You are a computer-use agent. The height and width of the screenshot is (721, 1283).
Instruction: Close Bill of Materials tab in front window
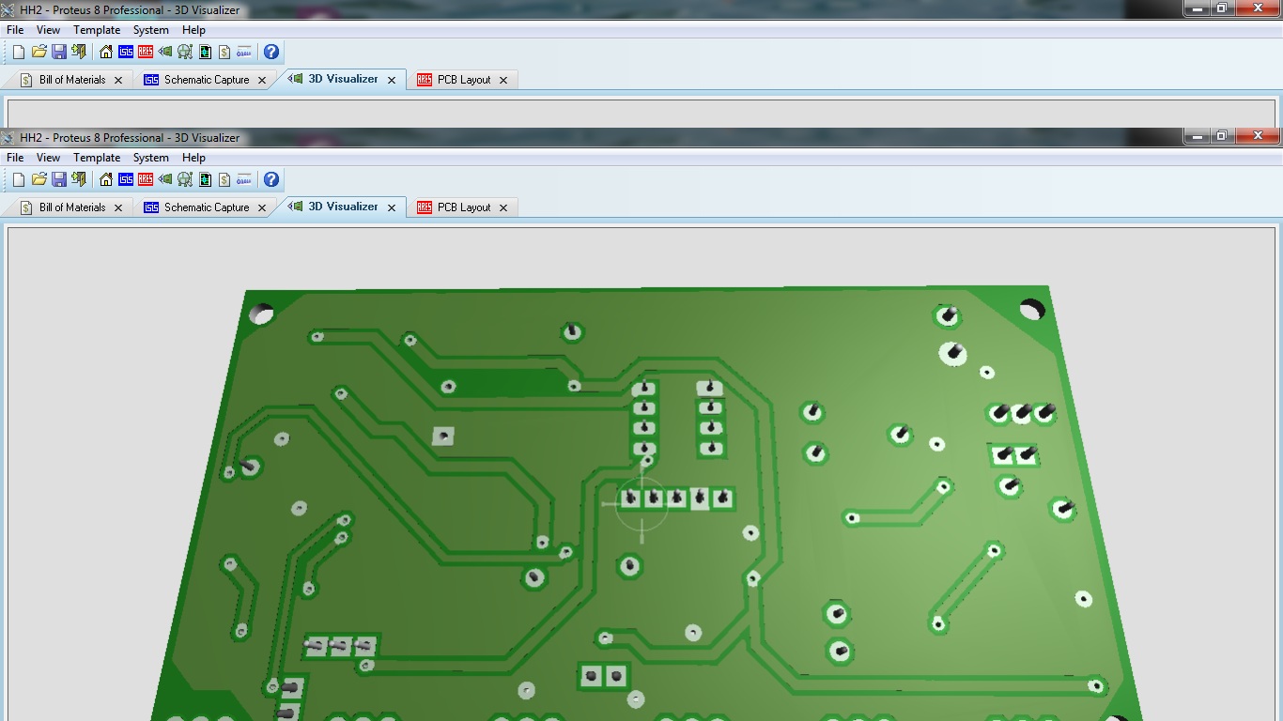tap(118, 207)
